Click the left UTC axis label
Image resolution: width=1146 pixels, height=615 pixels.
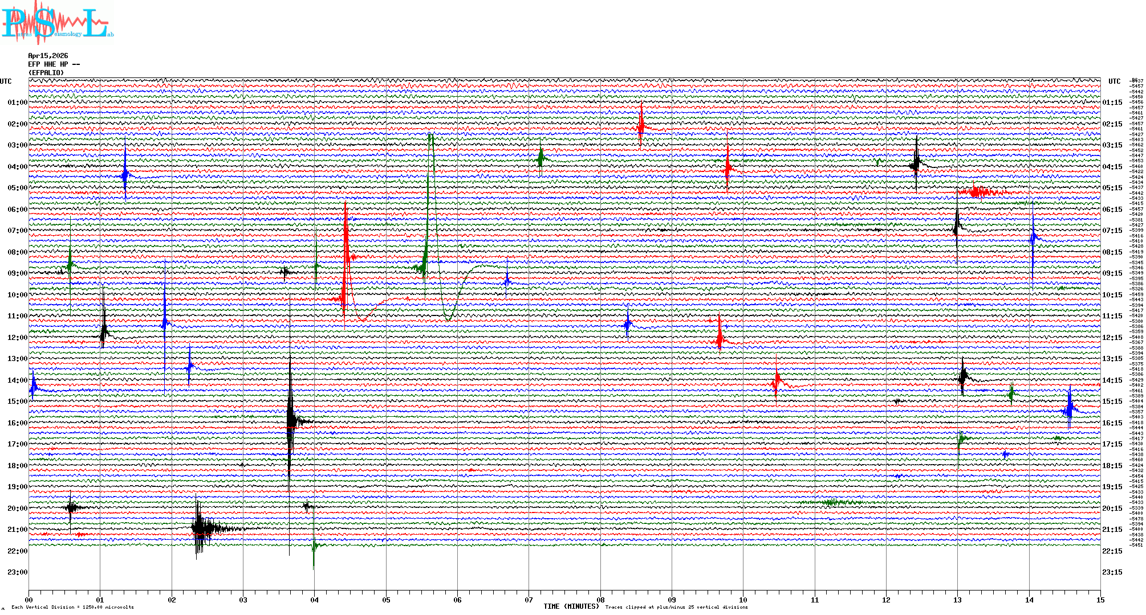pos(6,81)
